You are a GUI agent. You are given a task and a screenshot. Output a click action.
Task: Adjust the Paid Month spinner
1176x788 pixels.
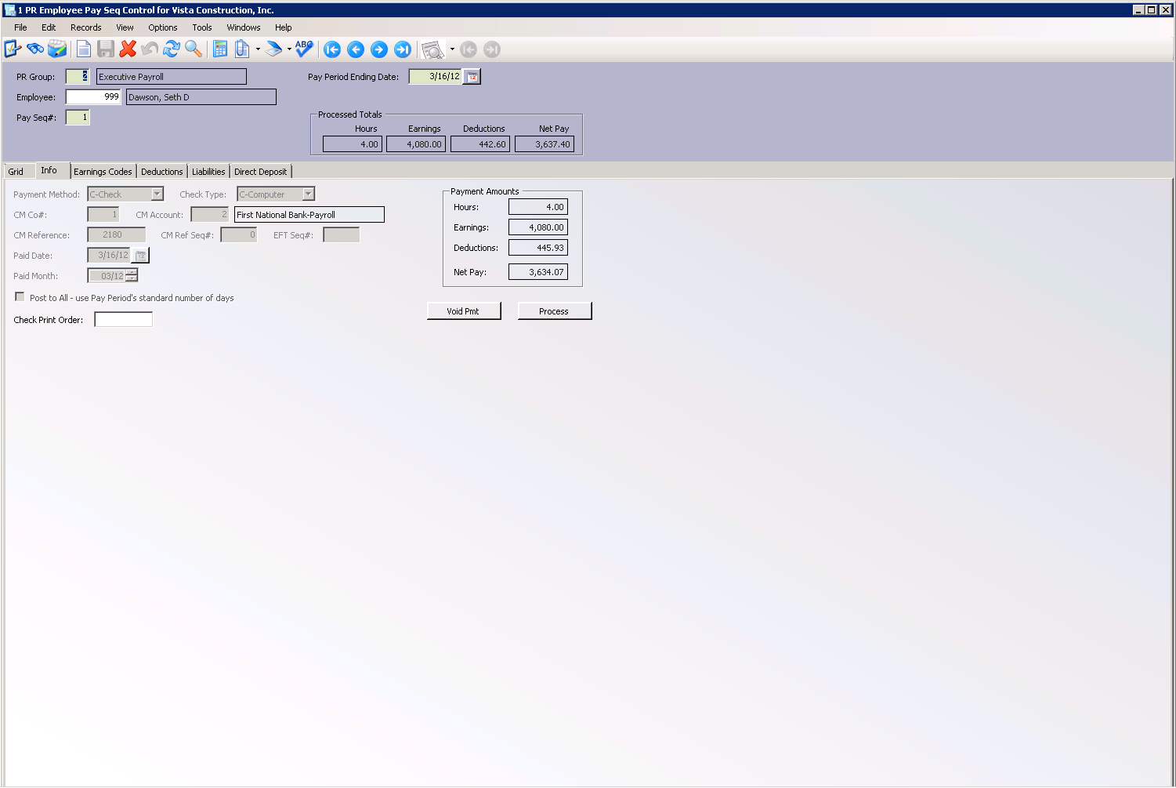132,276
